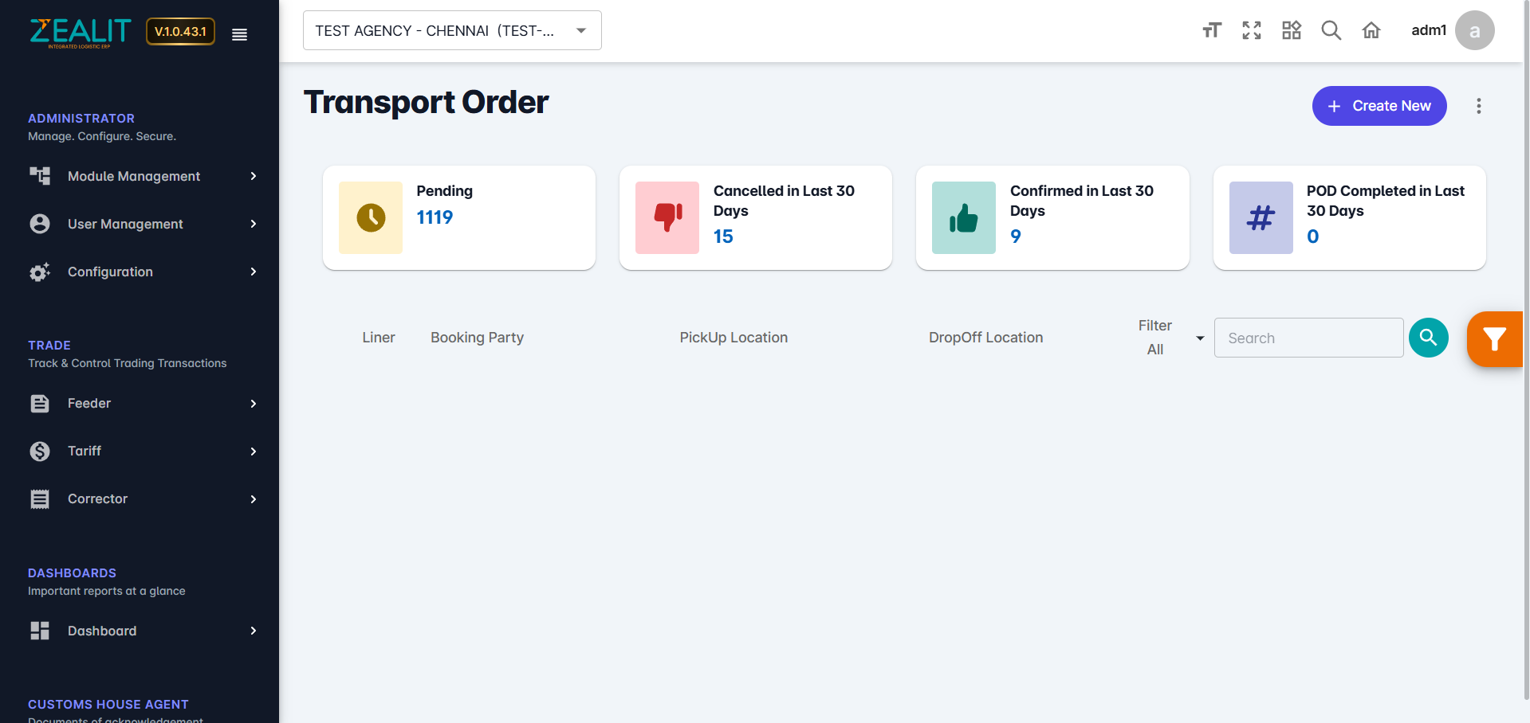Collapse sidebar with hamburger menu icon

click(239, 34)
